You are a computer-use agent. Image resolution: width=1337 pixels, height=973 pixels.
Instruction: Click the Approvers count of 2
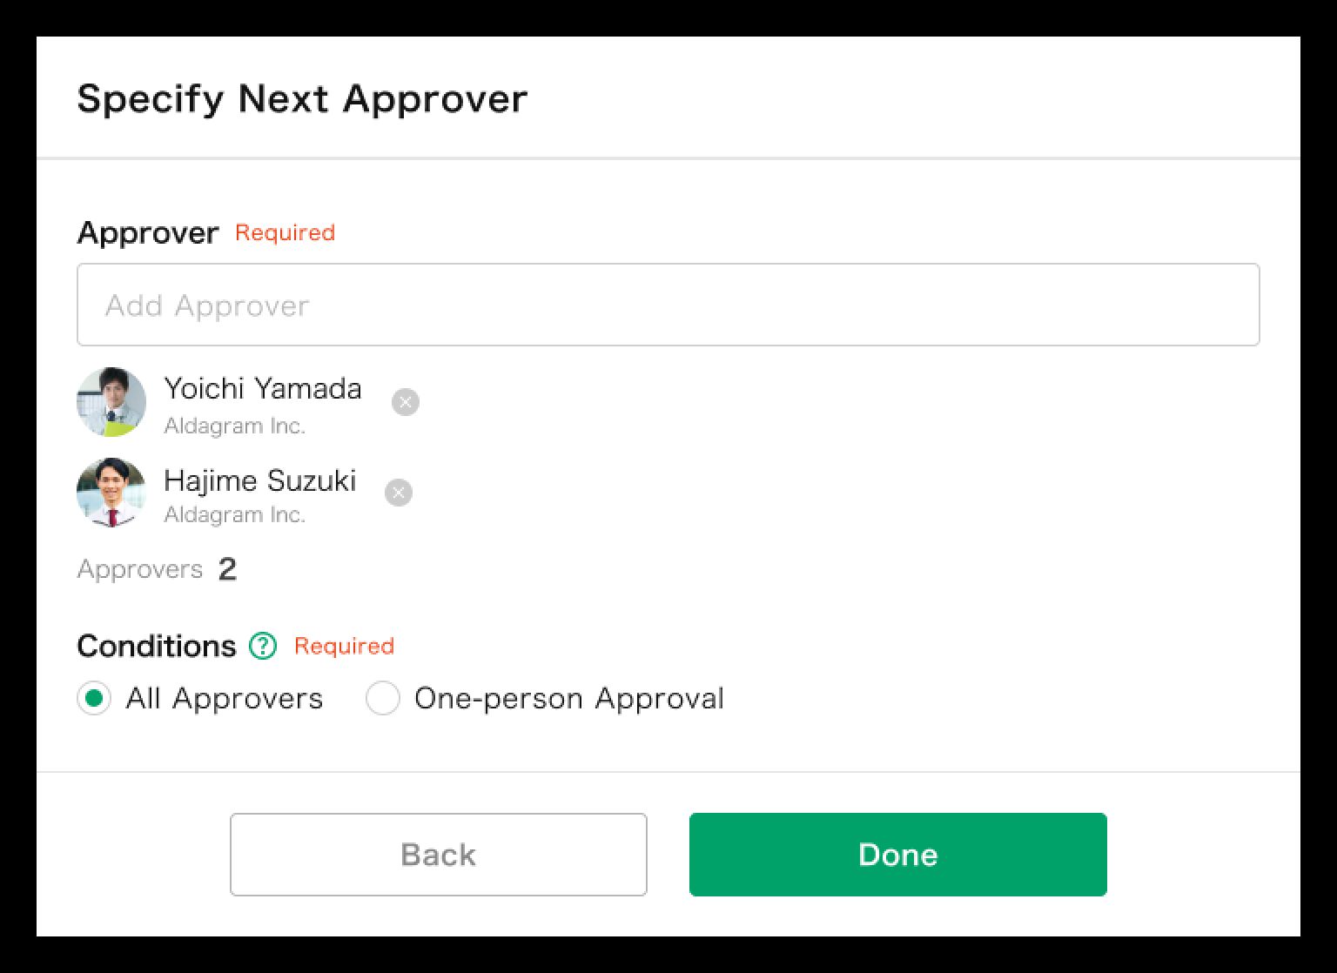coord(227,569)
